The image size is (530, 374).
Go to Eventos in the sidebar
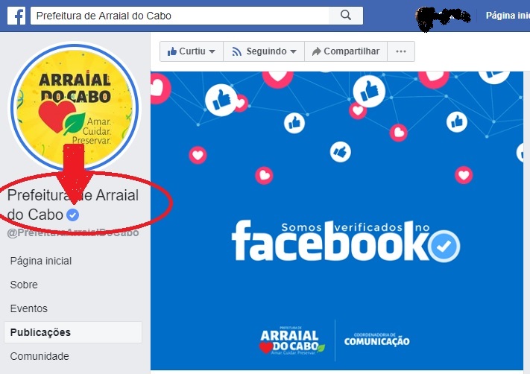coord(29,308)
